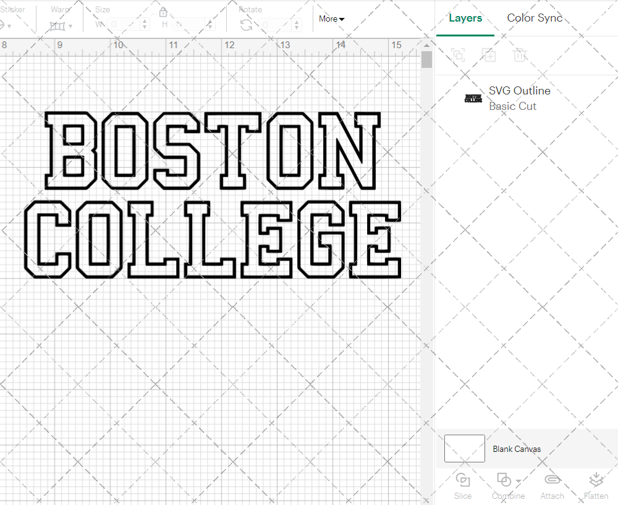Select the Slice tool
The image size is (618, 505).
tap(463, 485)
